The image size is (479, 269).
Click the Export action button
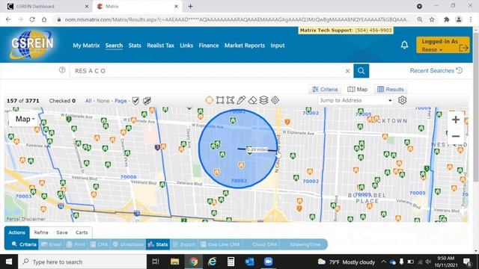coord(184,244)
